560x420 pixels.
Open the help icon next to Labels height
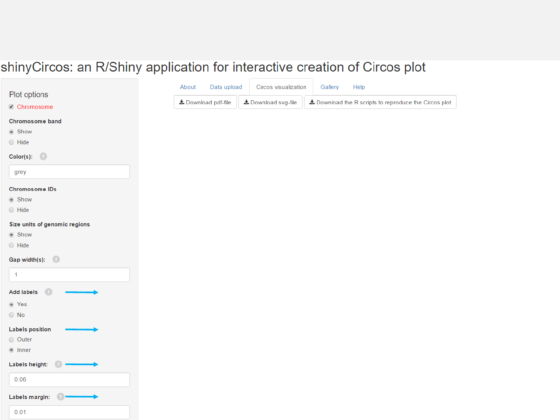(58, 364)
